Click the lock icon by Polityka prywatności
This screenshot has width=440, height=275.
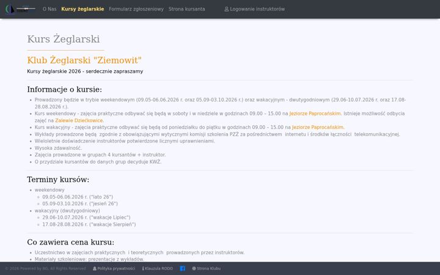pos(95,268)
